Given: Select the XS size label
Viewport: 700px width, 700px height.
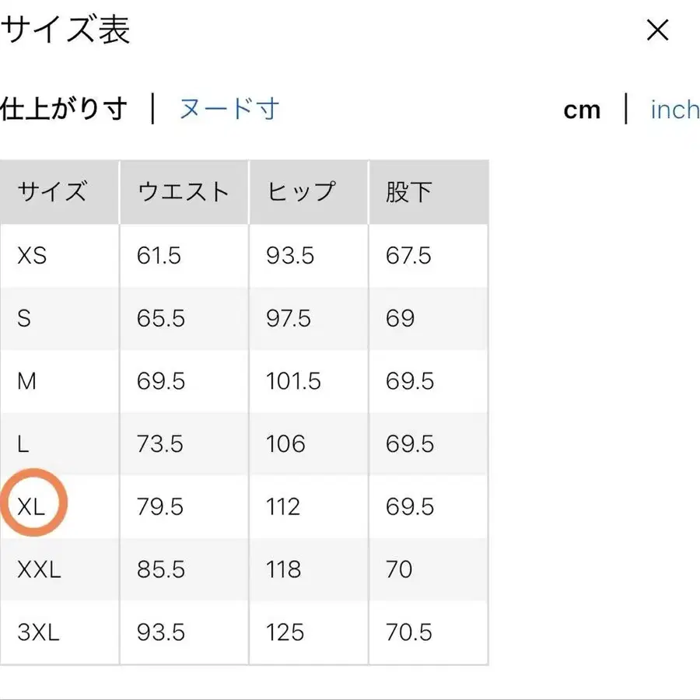Looking at the screenshot, I should [31, 255].
